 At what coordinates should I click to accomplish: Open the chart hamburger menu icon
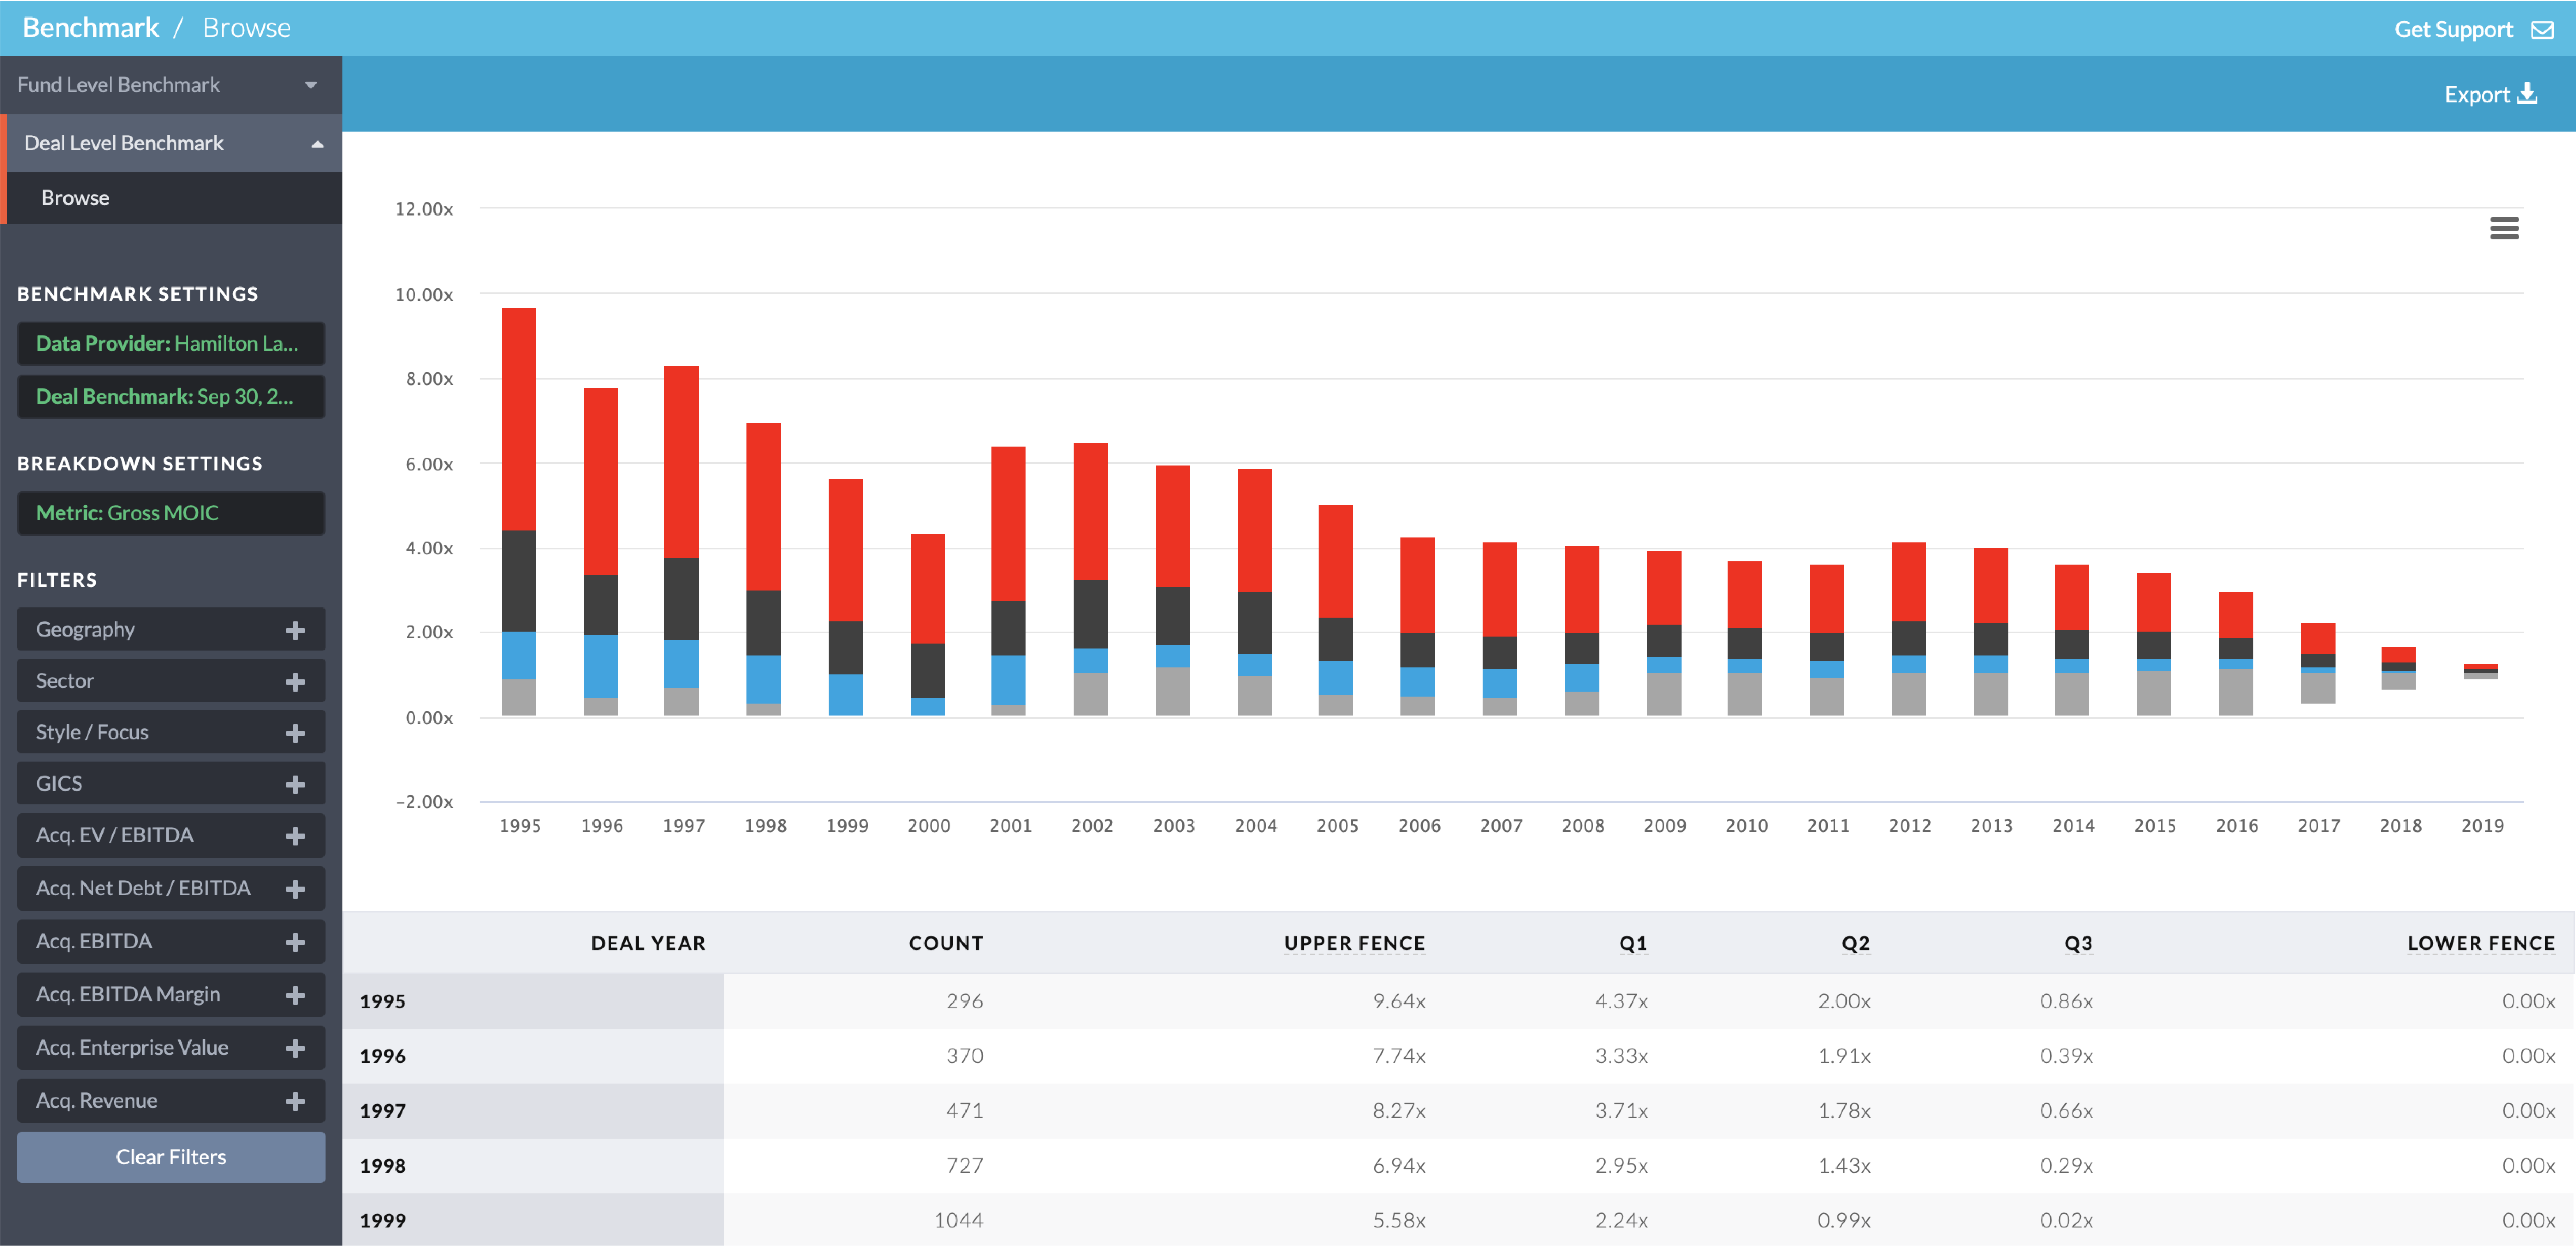[x=2504, y=228]
